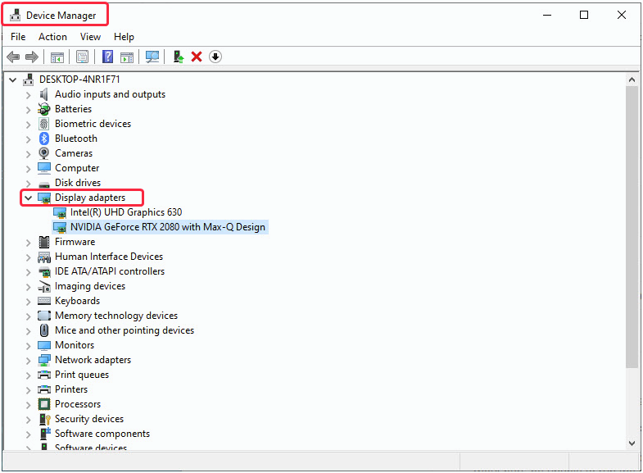Expand the Keyboards category
This screenshot has width=643, height=473.
[x=28, y=301]
